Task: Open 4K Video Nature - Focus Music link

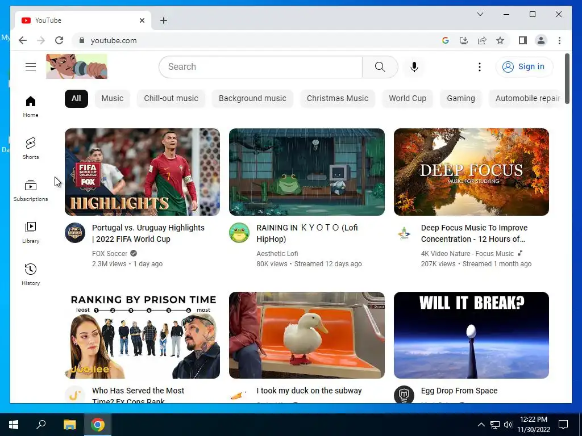Action: [467, 254]
